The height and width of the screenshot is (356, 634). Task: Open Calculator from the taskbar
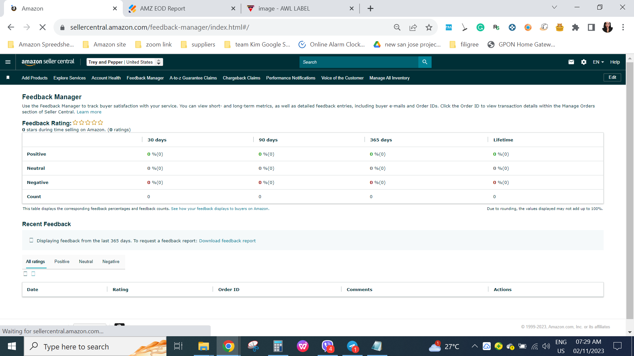click(x=278, y=346)
